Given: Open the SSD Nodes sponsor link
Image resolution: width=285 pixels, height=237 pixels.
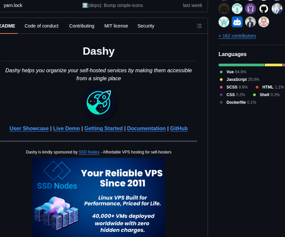Looking at the screenshot, I should 89,152.
